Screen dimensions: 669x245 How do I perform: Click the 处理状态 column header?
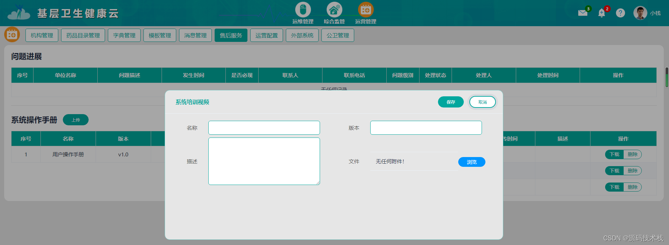click(436, 75)
